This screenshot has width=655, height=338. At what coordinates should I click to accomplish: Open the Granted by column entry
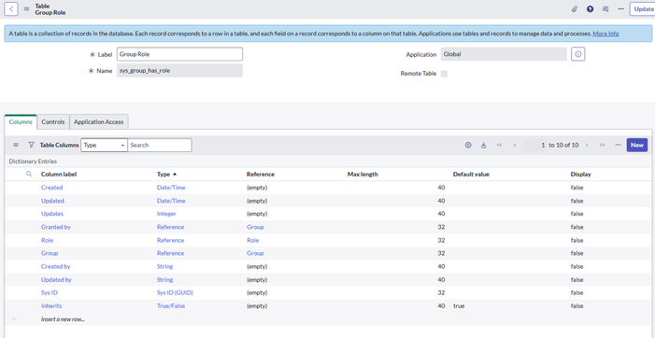point(56,227)
